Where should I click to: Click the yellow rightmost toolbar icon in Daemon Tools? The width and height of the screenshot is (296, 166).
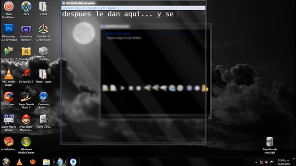tap(205, 88)
